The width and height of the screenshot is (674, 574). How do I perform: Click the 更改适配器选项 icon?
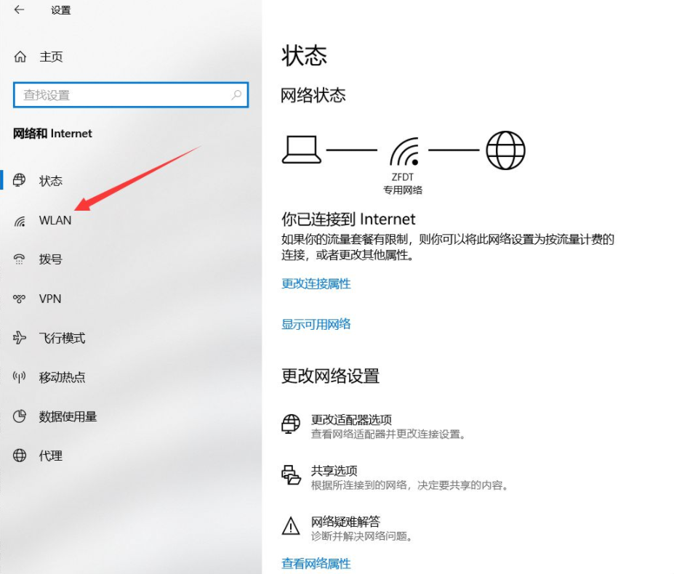(x=291, y=425)
